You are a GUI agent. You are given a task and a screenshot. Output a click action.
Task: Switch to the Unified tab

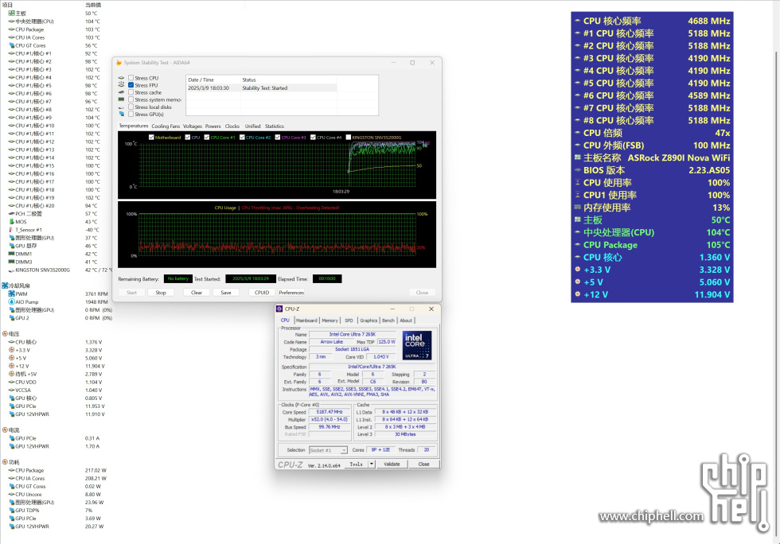coord(253,126)
